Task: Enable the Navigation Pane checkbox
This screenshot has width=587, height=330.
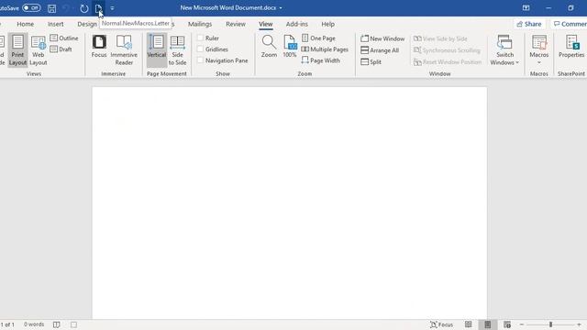Action: (200, 60)
